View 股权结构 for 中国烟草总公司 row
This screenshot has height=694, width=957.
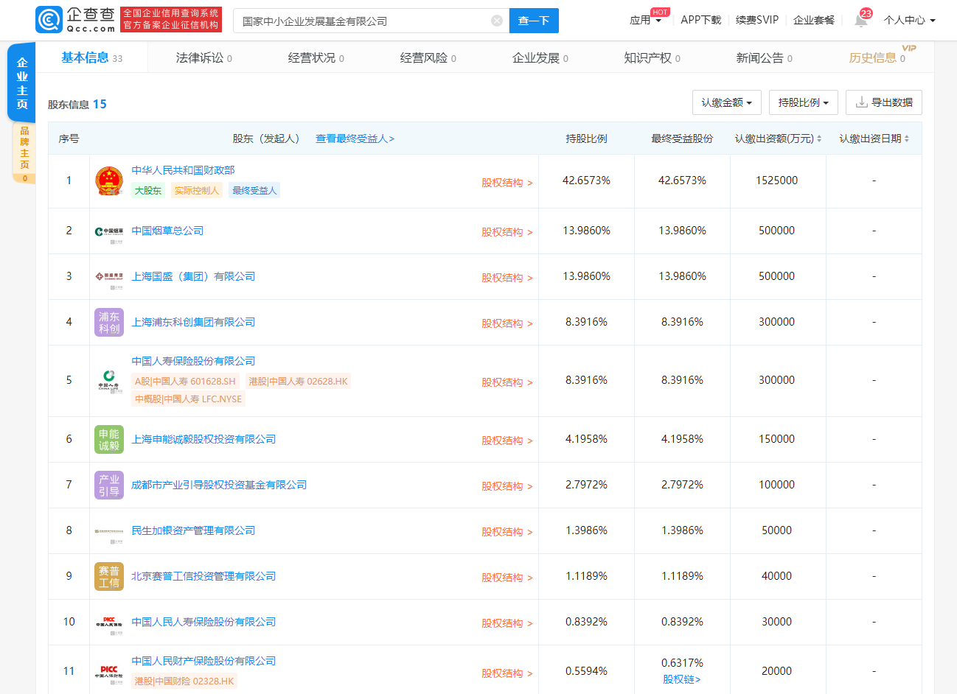click(507, 232)
